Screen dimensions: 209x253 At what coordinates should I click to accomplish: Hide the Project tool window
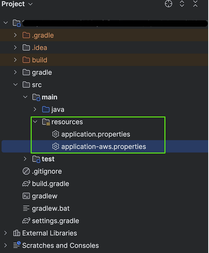coord(195,4)
